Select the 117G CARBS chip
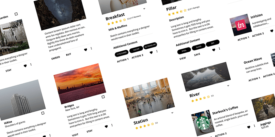Image resolution: width=275 pixels, height=137 pixels. (122, 54)
